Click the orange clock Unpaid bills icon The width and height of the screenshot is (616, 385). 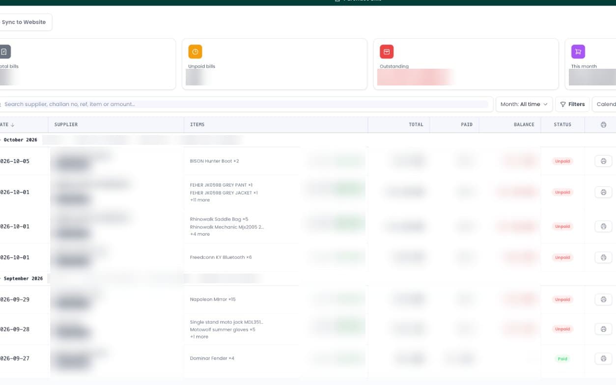[195, 52]
